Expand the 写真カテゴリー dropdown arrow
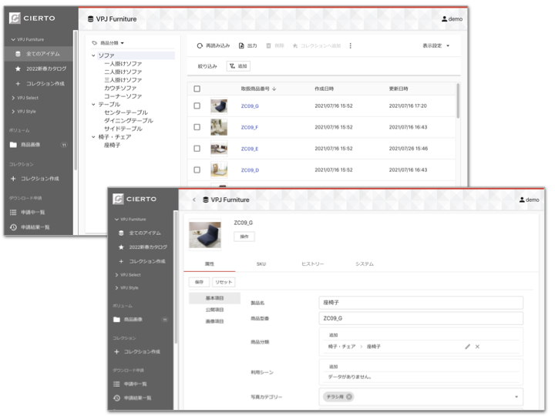 click(516, 397)
